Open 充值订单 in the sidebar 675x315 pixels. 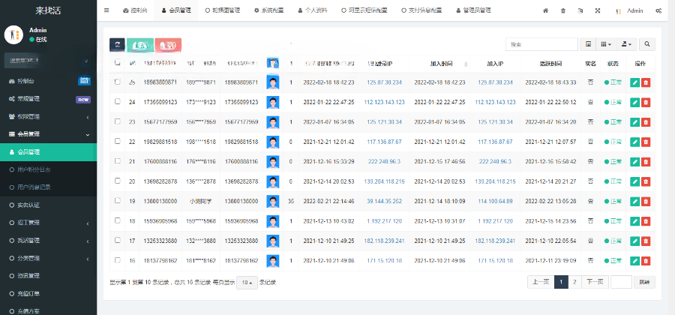coord(48,294)
